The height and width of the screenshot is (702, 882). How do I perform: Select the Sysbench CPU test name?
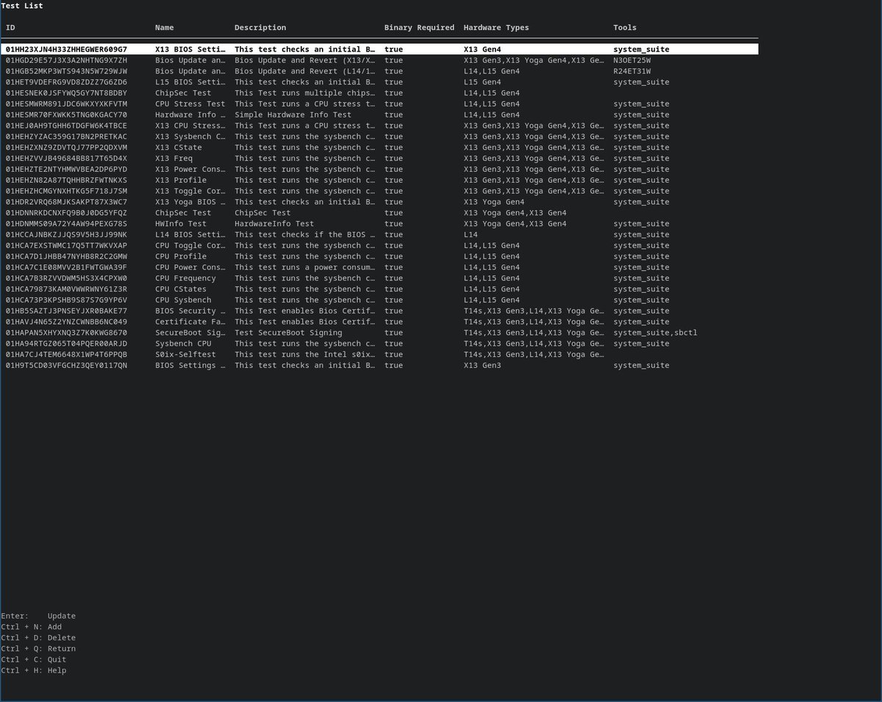coord(183,344)
